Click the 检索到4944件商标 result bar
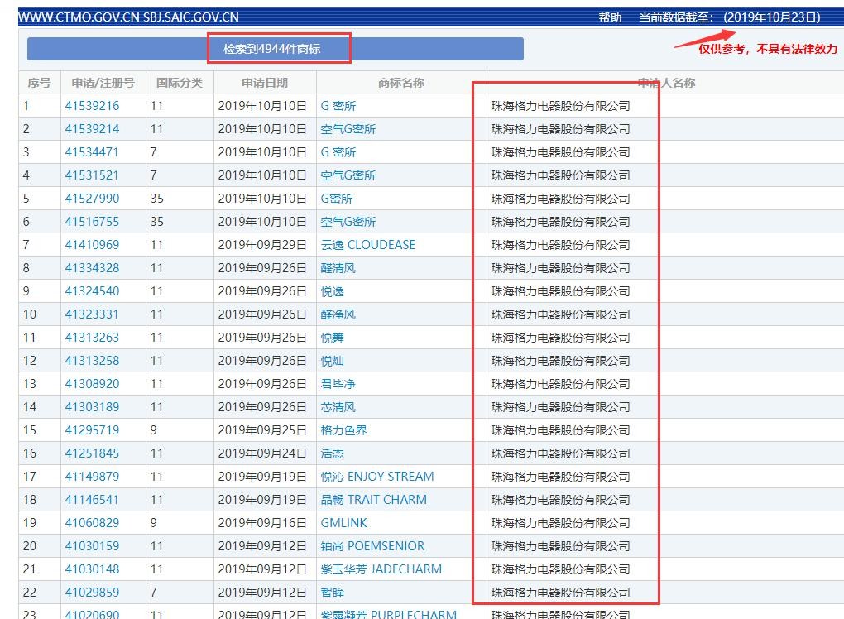Viewport: 844px width, 619px height. 275,49
